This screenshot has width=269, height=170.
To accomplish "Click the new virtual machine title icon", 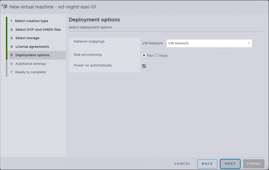I will coord(4,6).
